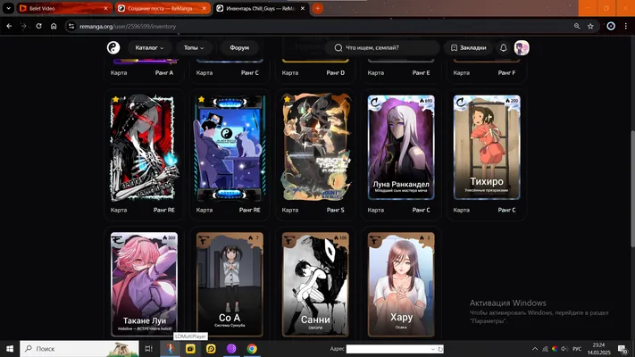
Task: Switch to the Создание поста tab
Action: coord(163,8)
